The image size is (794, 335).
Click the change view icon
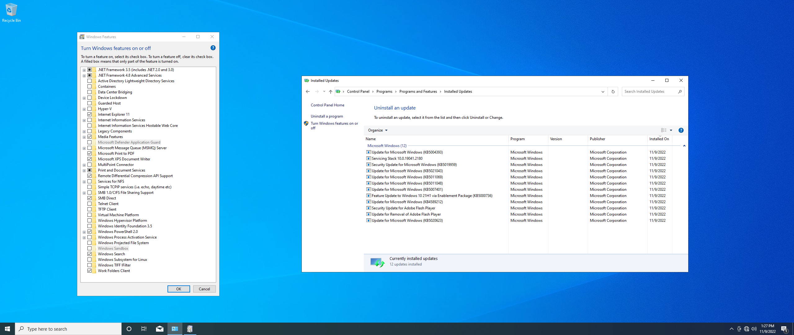663,130
